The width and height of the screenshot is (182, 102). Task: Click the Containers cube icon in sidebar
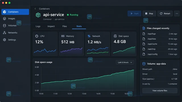[5, 12]
